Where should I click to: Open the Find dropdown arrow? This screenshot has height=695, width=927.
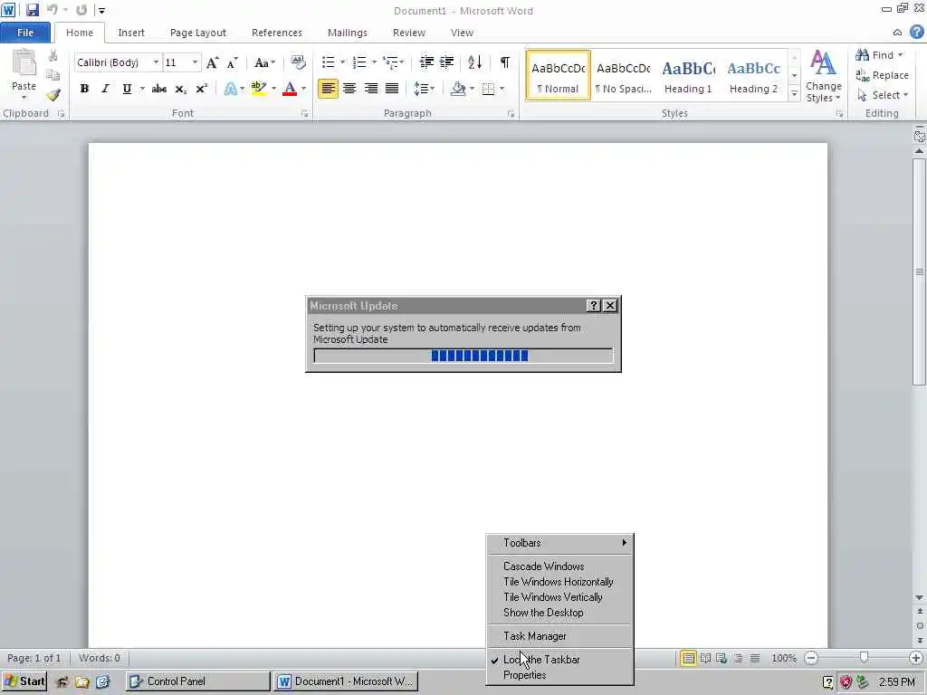(x=901, y=55)
